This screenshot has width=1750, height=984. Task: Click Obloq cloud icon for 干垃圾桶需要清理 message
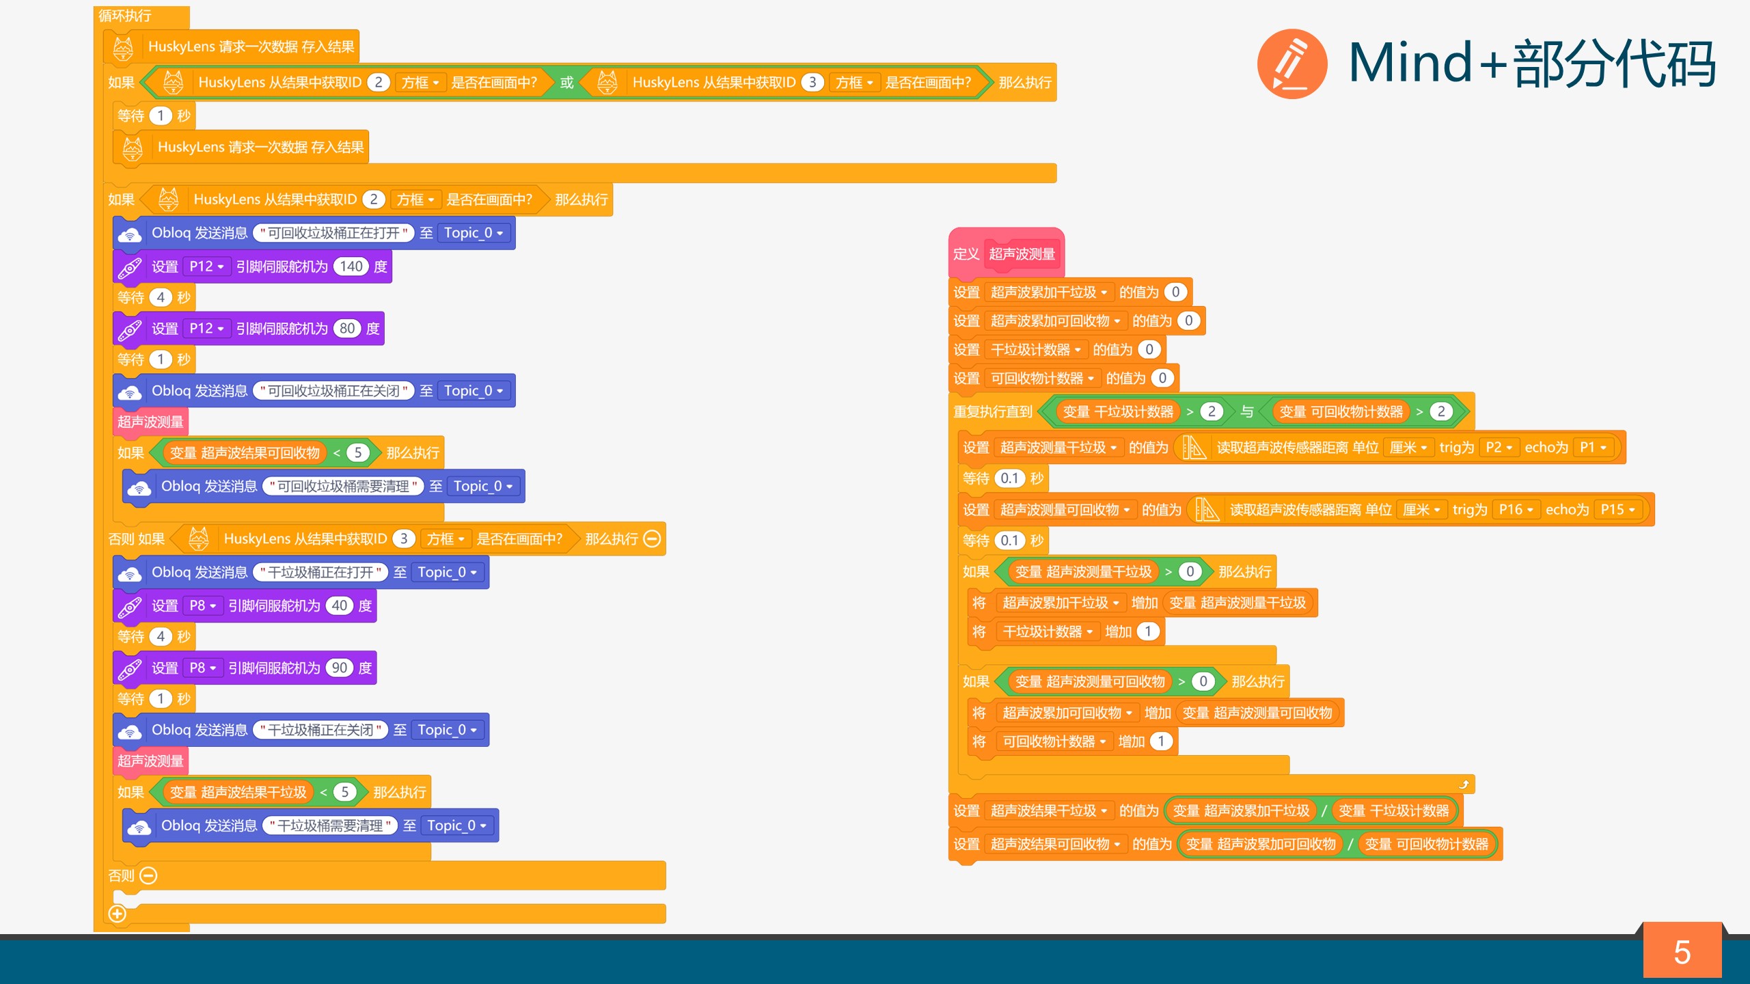139,828
